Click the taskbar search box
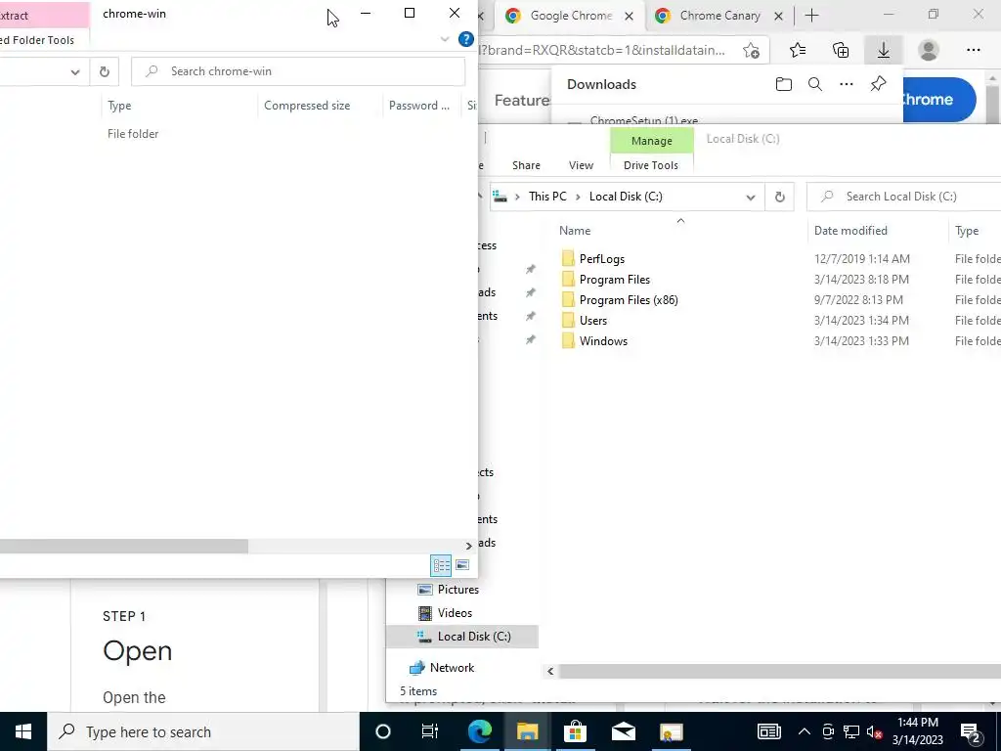1001x751 pixels. 203,731
